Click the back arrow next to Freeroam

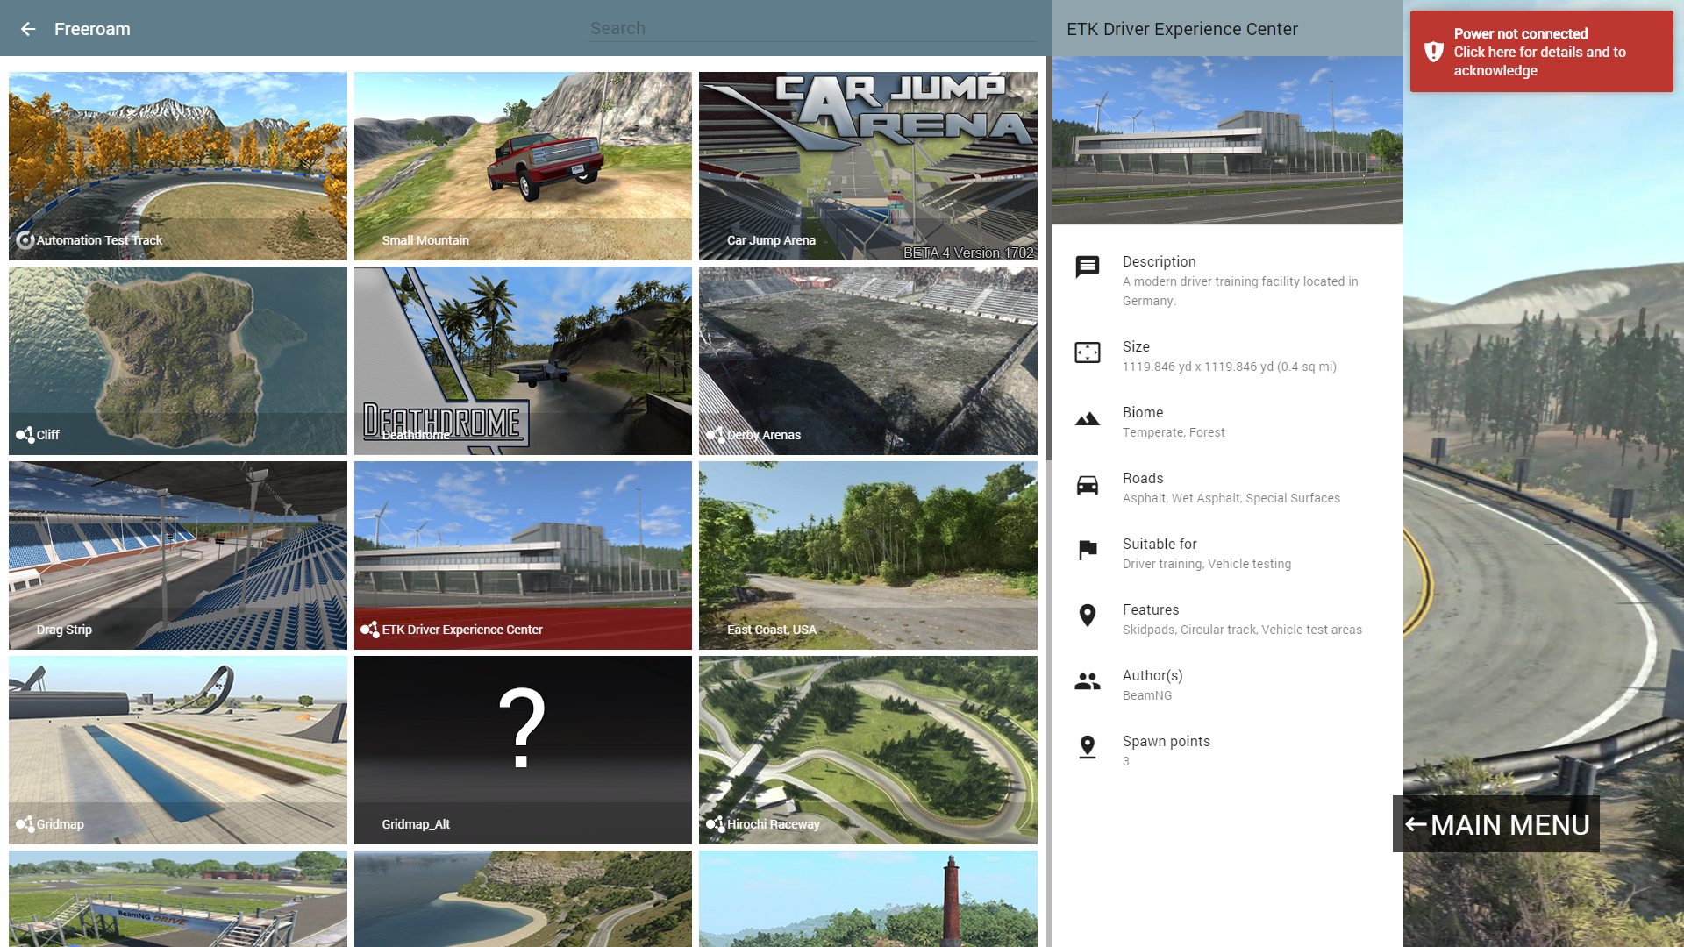[x=28, y=29]
